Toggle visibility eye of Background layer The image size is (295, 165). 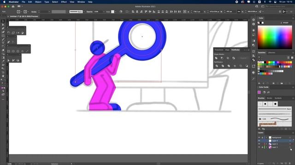click(x=259, y=137)
